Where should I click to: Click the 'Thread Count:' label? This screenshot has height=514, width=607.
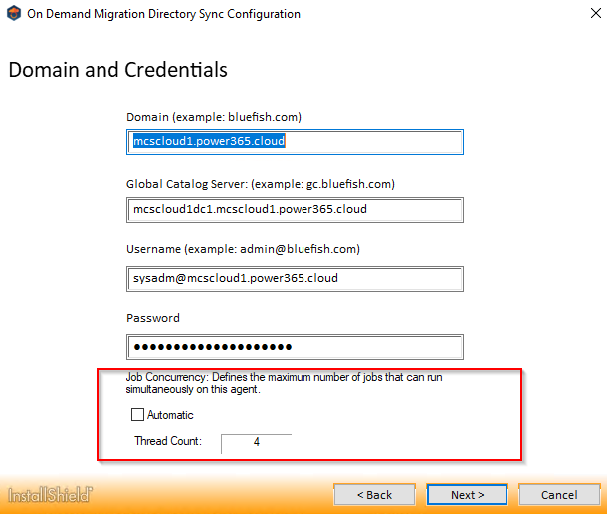tap(168, 441)
